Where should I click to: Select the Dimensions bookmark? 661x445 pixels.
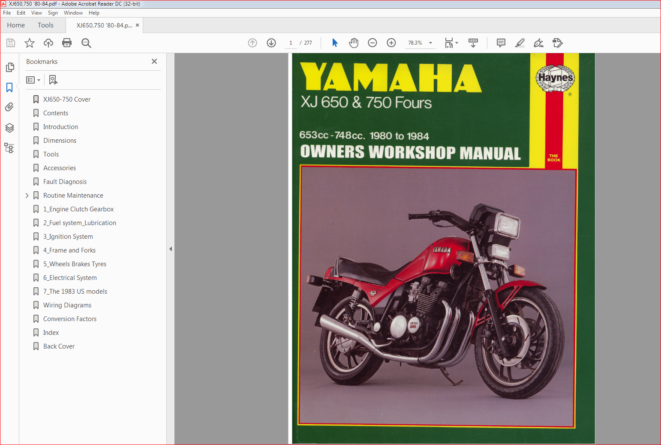[60, 141]
